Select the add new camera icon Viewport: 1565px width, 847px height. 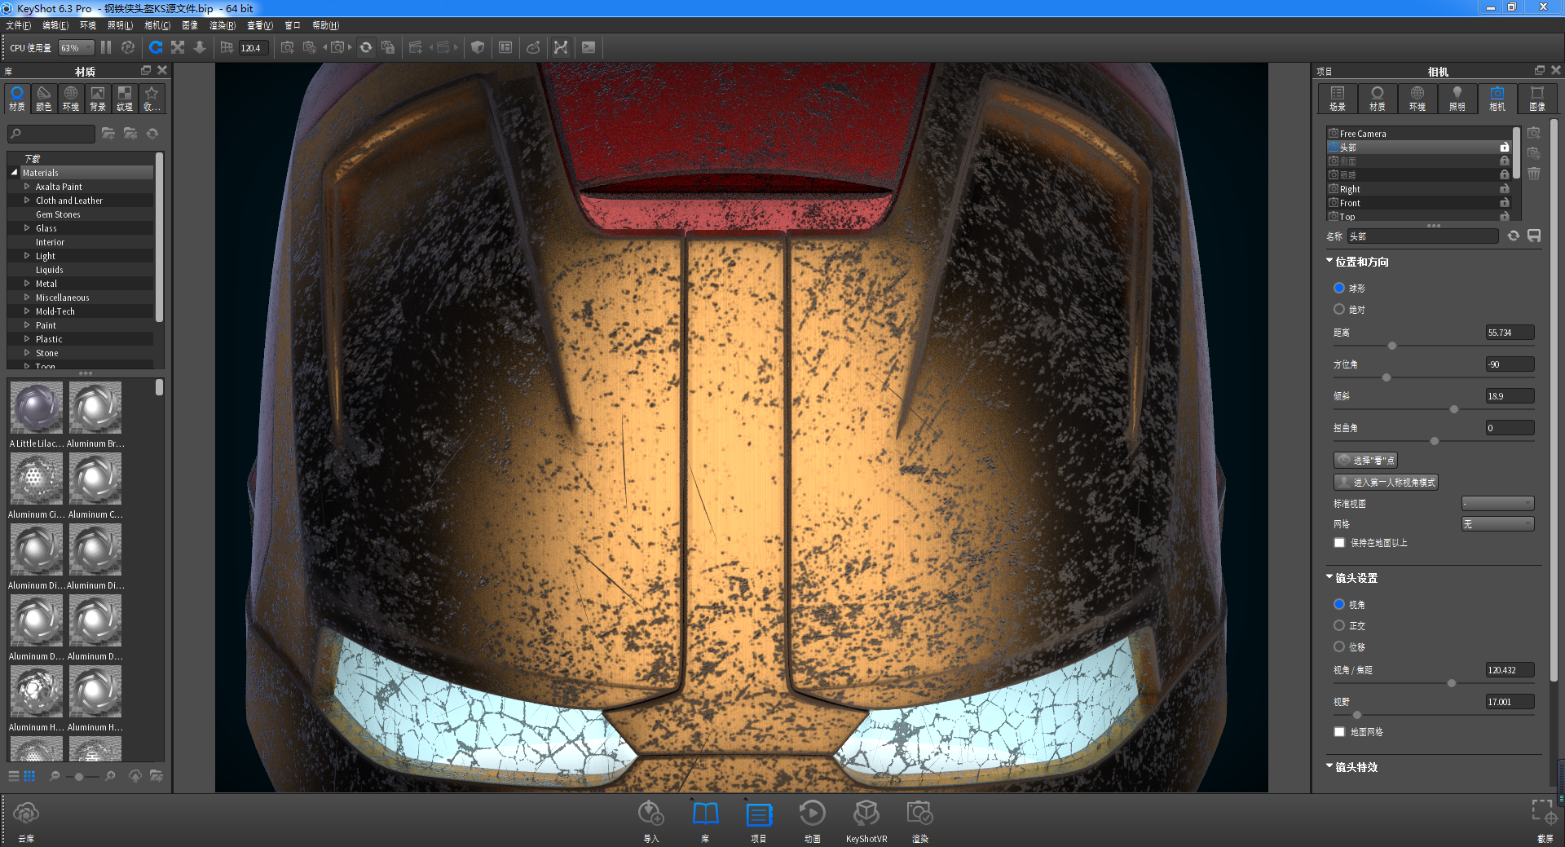1533,131
